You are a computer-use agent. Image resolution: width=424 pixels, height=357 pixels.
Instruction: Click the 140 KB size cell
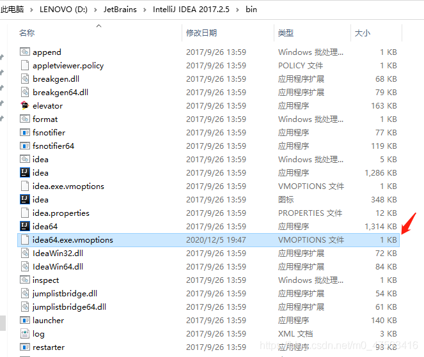tap(384, 320)
